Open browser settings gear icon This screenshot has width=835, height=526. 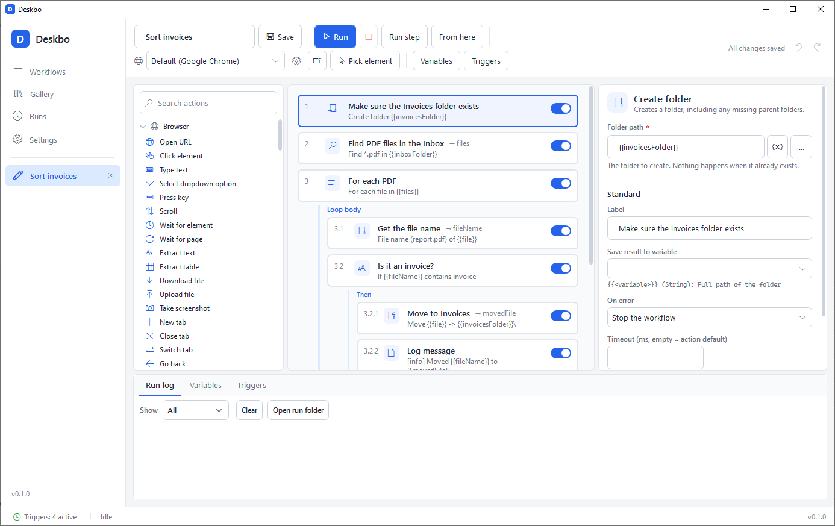pyautogui.click(x=296, y=61)
